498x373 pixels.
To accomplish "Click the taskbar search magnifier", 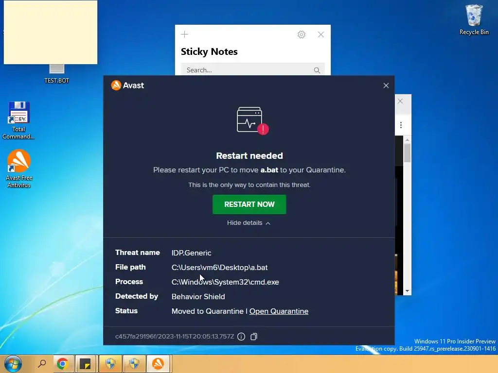I will click(x=42, y=364).
